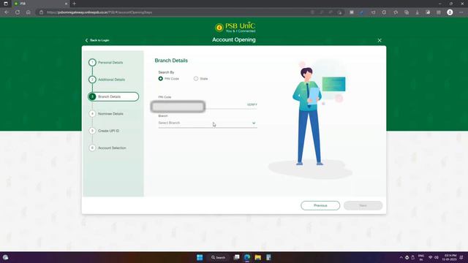Show hidden system tray icons chevron
468x263 pixels.
[x=401, y=257]
